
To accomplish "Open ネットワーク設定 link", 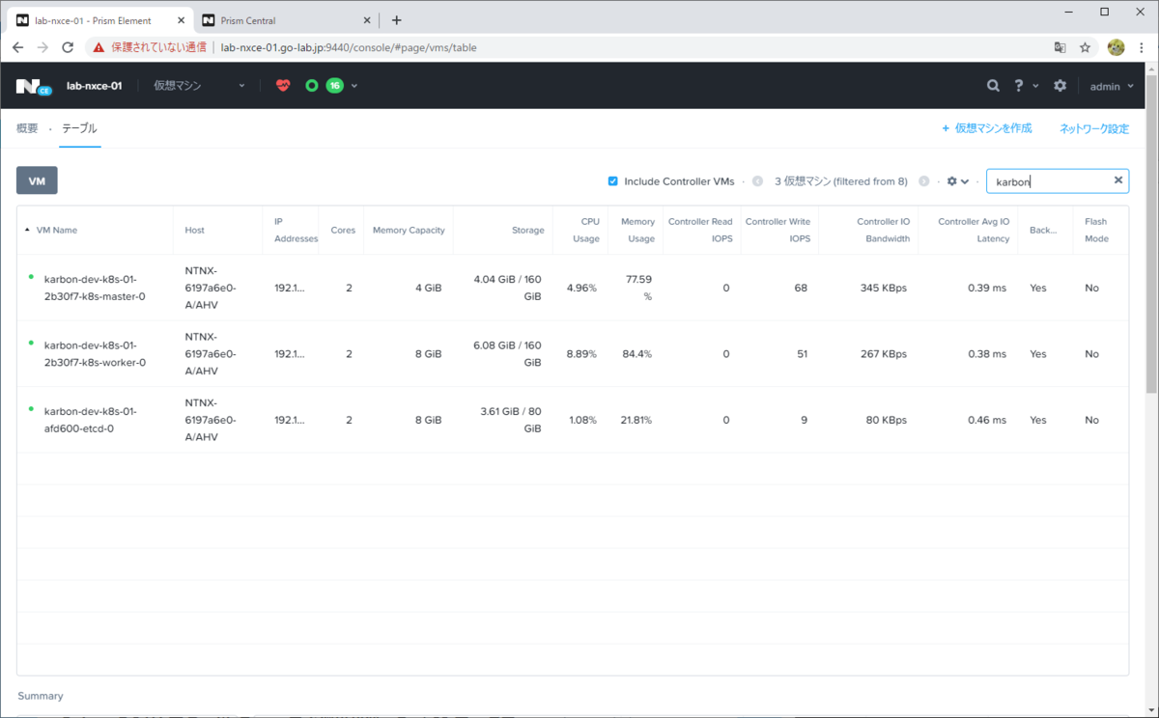I will click(1094, 128).
